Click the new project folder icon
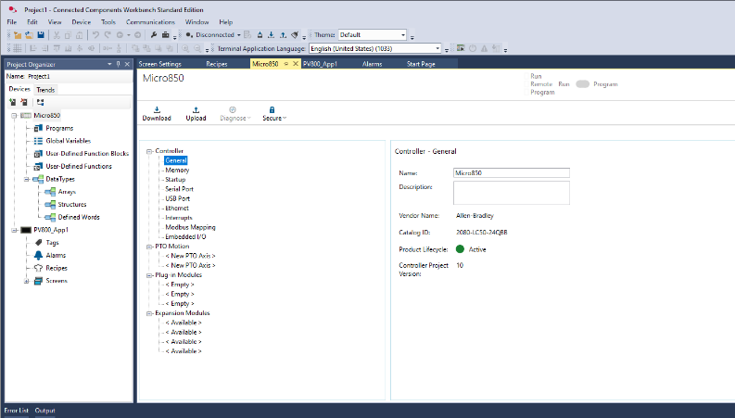 [x=18, y=34]
